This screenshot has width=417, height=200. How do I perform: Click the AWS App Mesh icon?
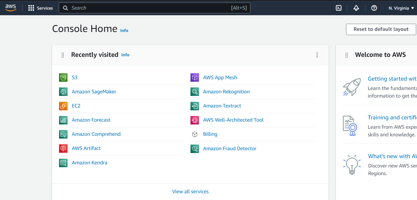coord(195,78)
